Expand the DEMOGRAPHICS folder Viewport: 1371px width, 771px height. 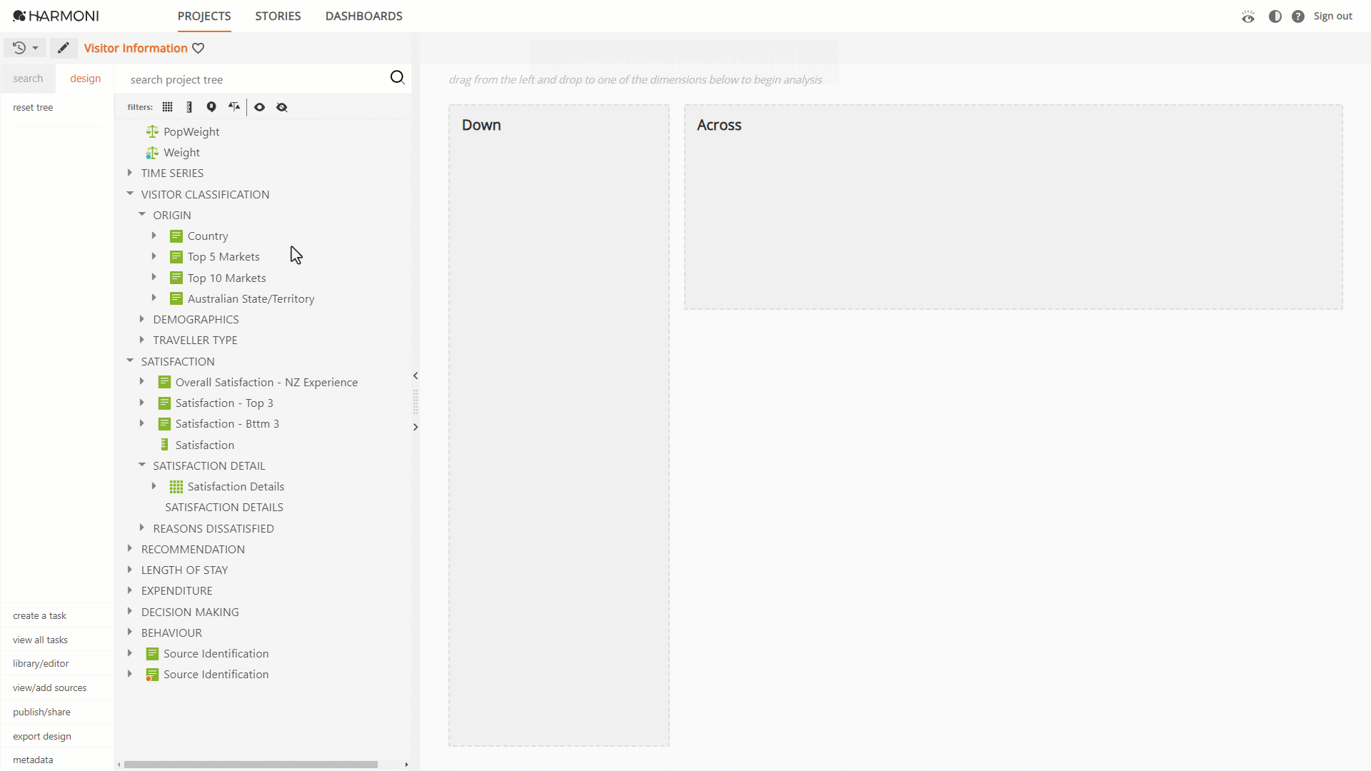coord(142,319)
